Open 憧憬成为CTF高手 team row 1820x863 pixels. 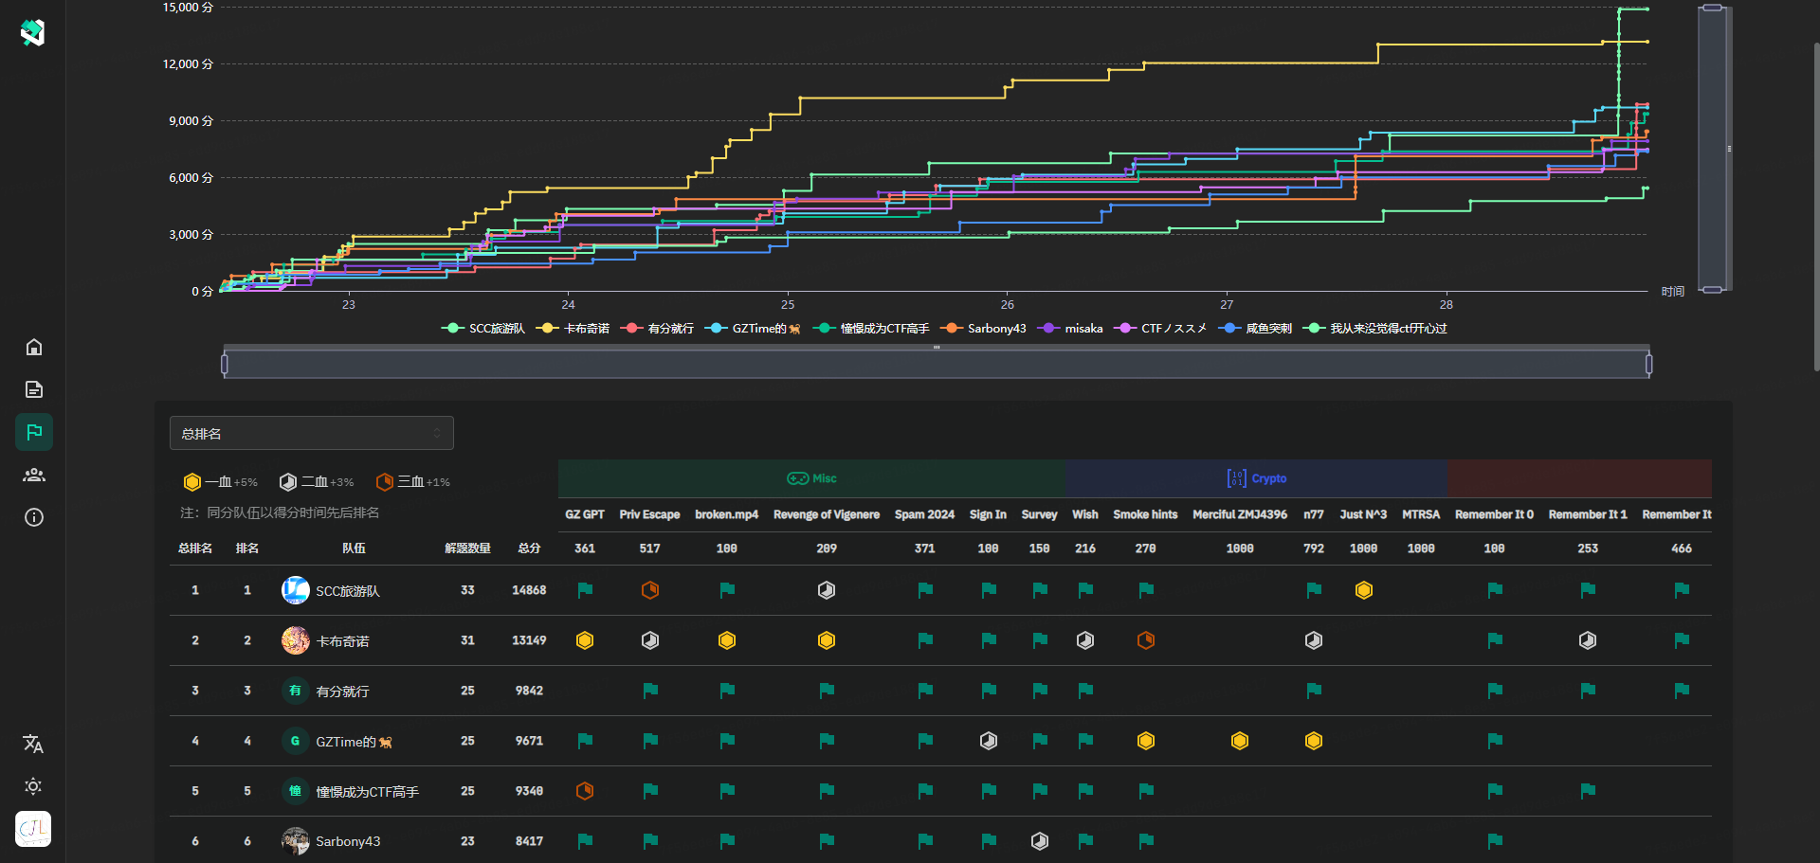(x=940, y=791)
